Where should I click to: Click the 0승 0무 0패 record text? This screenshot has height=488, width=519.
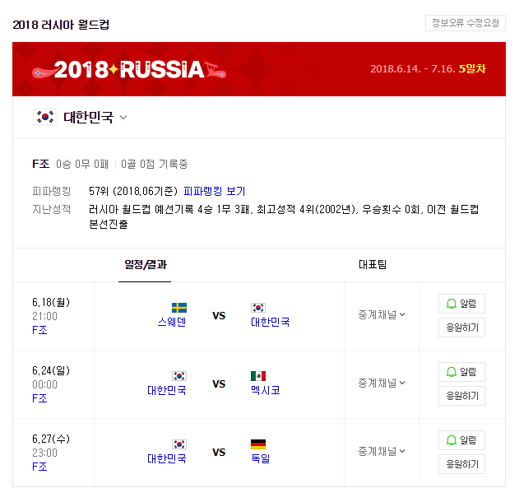82,164
